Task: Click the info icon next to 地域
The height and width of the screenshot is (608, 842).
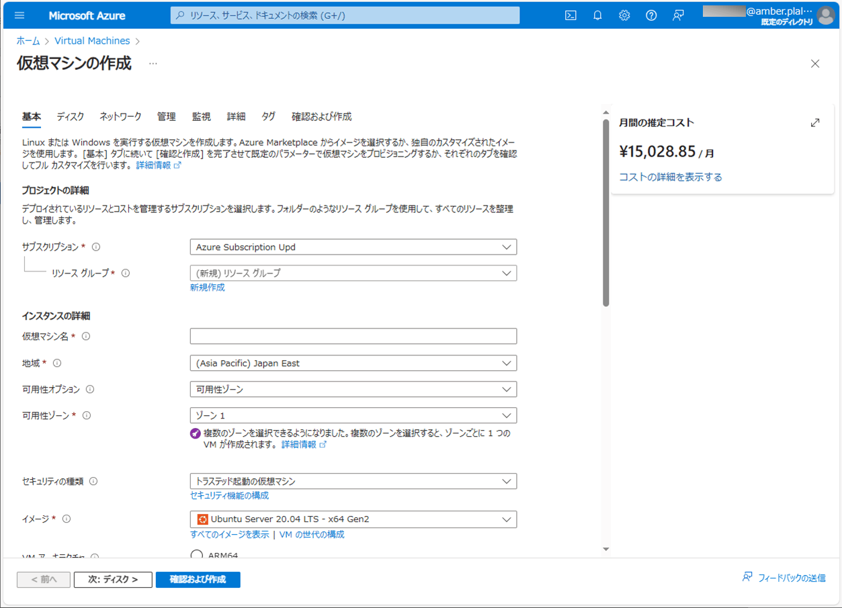Action: tap(57, 363)
